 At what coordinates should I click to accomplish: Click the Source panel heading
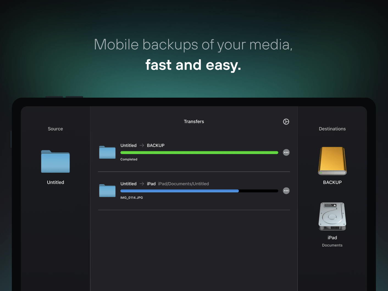click(x=55, y=129)
